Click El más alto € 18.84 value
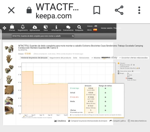The height and width of the screenshot is (132, 150). pos(91,97)
